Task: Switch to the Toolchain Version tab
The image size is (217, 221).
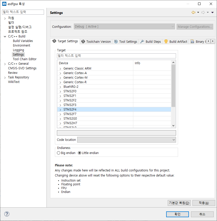Action: point(96,41)
